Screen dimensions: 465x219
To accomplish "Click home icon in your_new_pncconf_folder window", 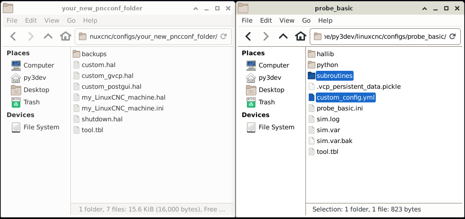I will [x=66, y=36].
